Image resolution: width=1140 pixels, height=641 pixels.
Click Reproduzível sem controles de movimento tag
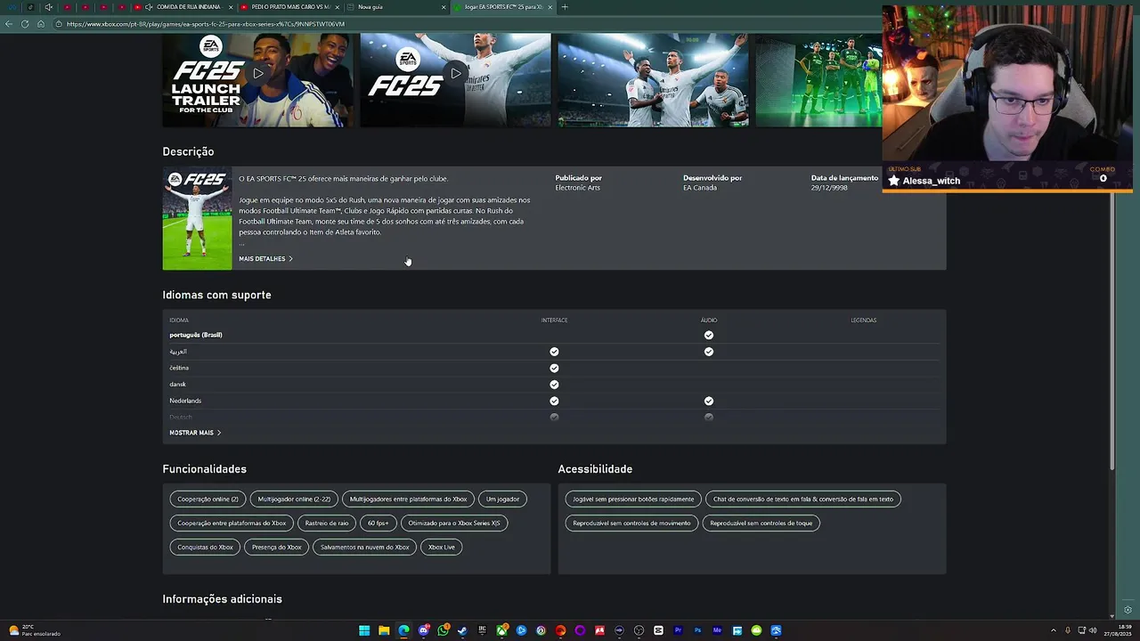point(631,523)
